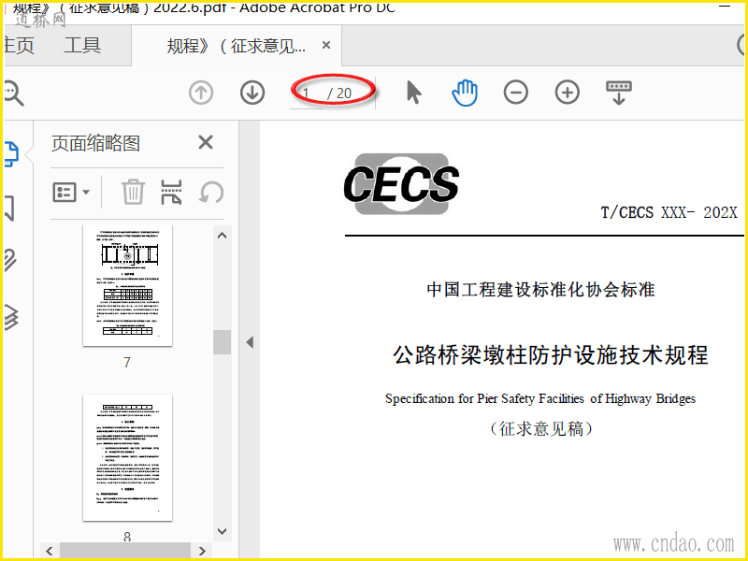The height and width of the screenshot is (561, 748).
Task: Open the attachments paperclip sidebar icon
Action: 10,260
